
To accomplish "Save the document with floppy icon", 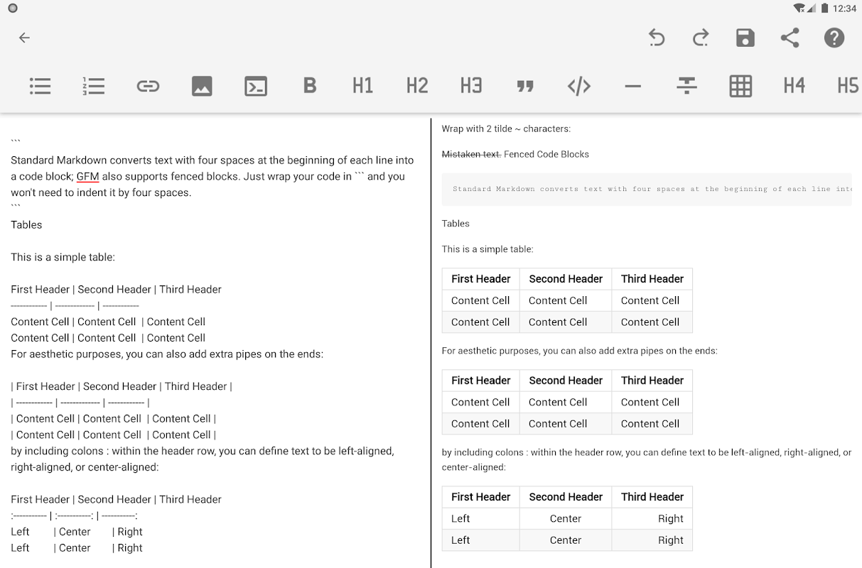I will (745, 38).
